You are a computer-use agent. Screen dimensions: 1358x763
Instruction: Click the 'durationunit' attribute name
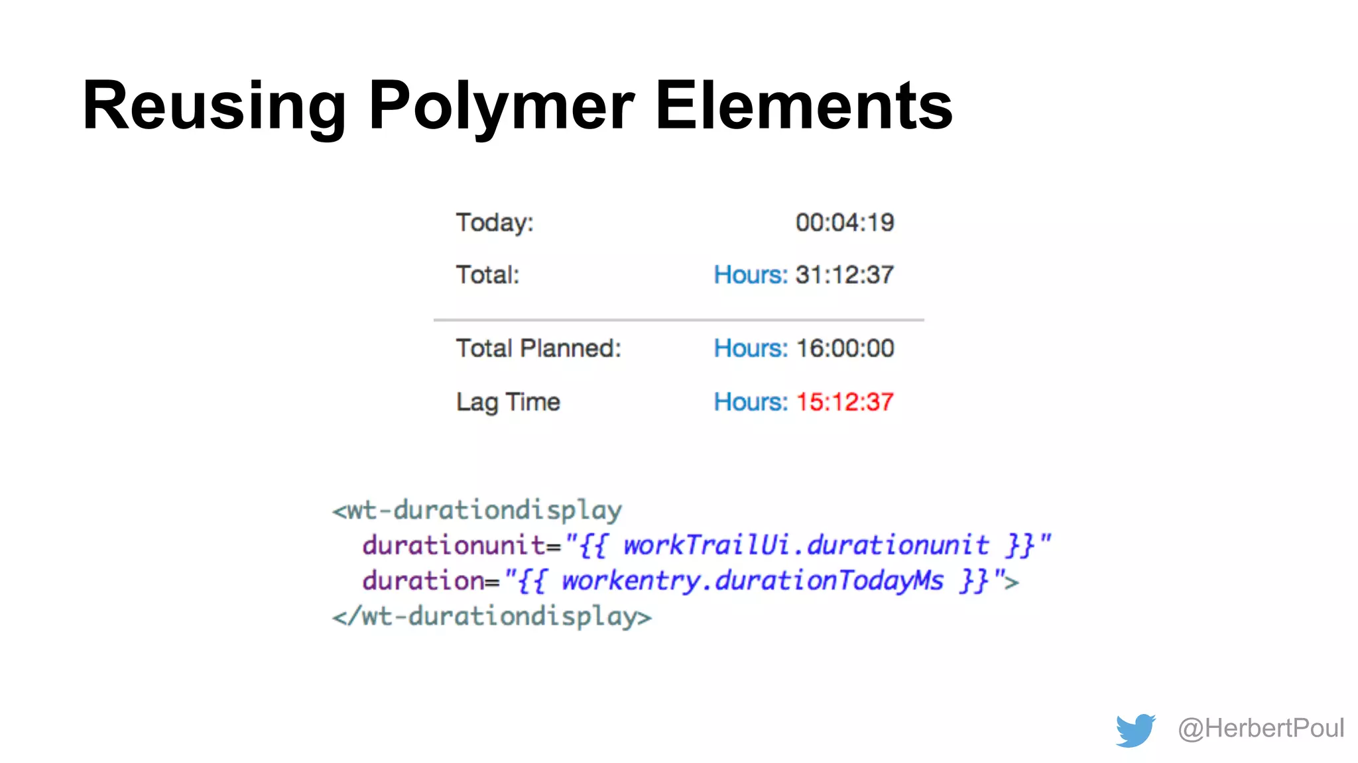[454, 545]
